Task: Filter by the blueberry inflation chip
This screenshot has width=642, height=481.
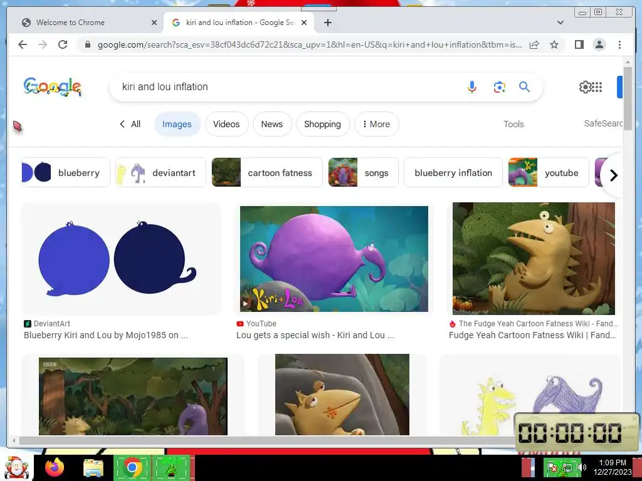Action: tap(453, 173)
